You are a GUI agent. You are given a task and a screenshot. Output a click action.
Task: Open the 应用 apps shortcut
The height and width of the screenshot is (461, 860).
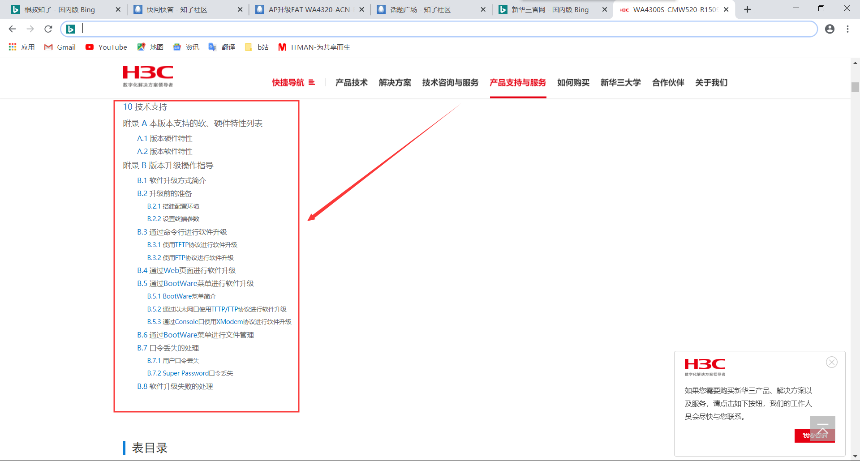(x=21, y=47)
